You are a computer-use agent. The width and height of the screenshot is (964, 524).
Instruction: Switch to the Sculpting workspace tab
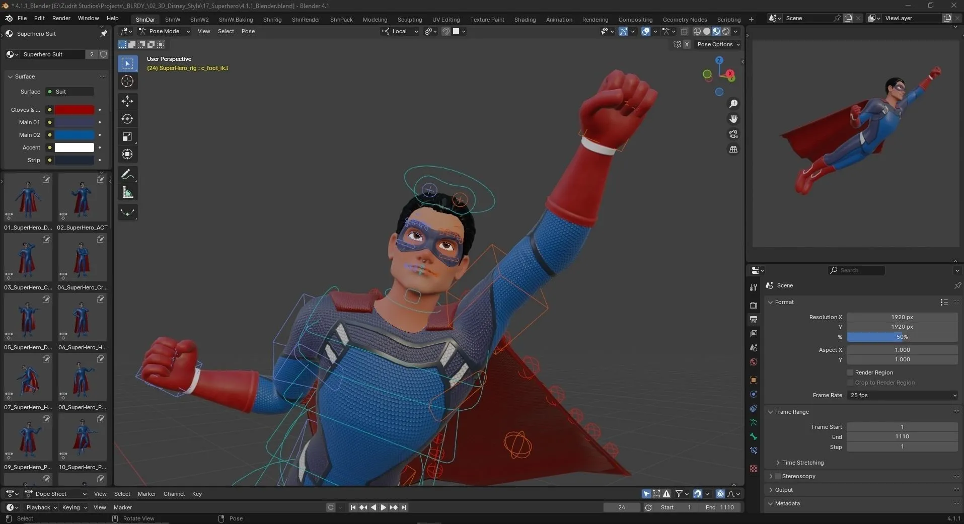(x=410, y=19)
